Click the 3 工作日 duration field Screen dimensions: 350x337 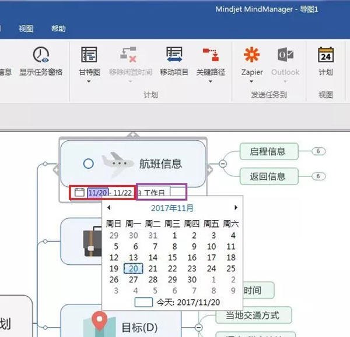154,193
